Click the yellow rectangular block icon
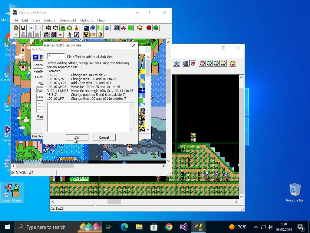Screen dimensions: 310x233 click(x=93, y=35)
